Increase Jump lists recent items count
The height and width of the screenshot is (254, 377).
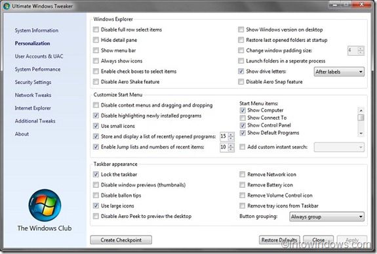231,145
